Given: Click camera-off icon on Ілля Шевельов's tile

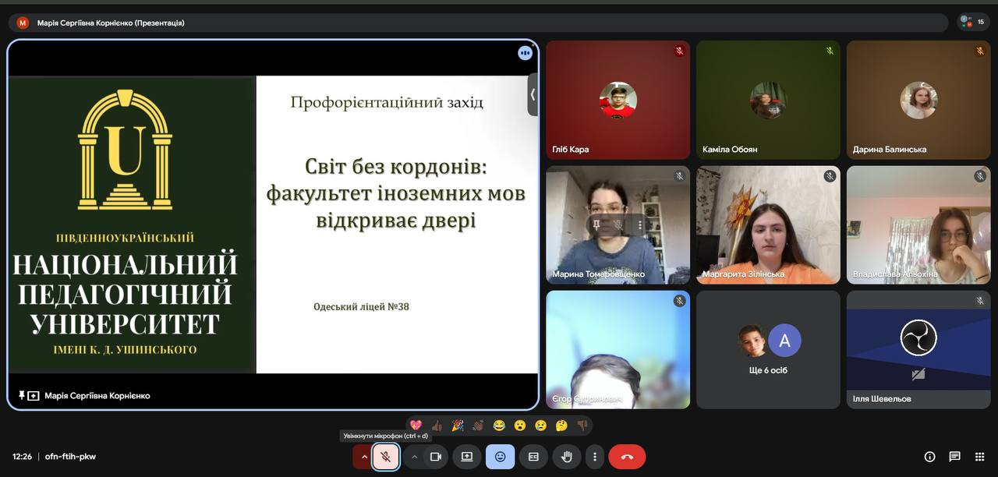Looking at the screenshot, I should point(918,375).
